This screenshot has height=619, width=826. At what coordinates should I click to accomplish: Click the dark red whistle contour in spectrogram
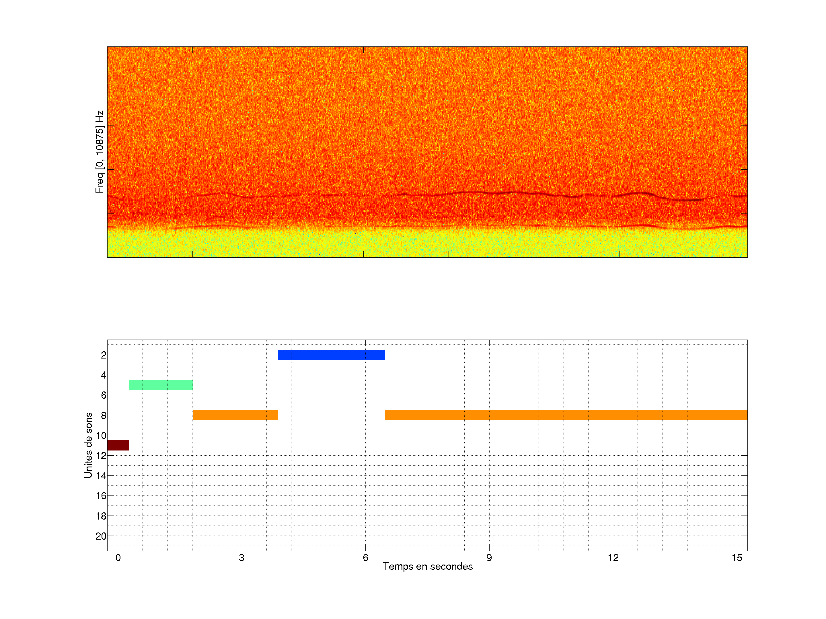687,200
